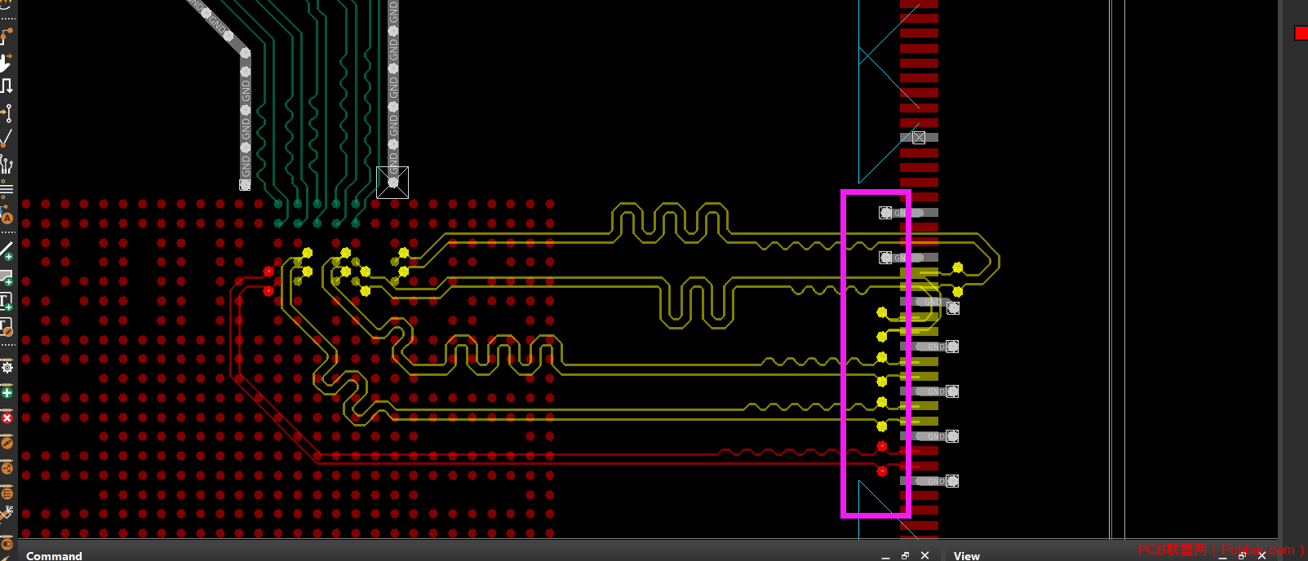Activate the Slide tool with hand icon

click(x=5, y=63)
